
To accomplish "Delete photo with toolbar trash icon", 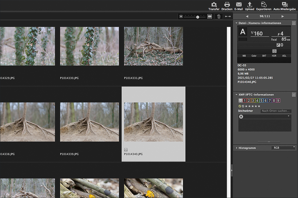I will click(x=219, y=17).
